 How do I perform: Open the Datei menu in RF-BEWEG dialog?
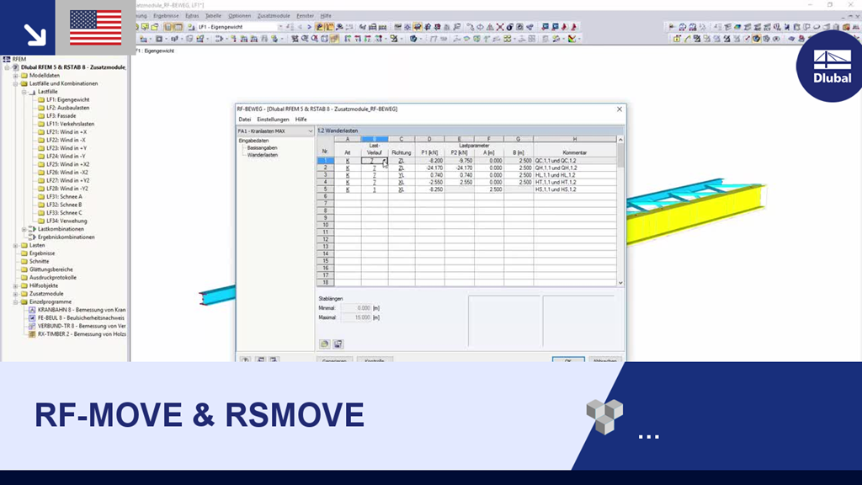click(x=245, y=120)
